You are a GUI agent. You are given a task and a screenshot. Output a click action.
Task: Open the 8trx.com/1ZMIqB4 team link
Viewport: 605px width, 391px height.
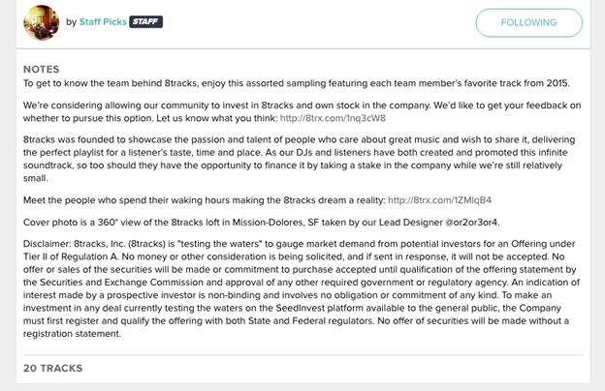[x=439, y=200]
